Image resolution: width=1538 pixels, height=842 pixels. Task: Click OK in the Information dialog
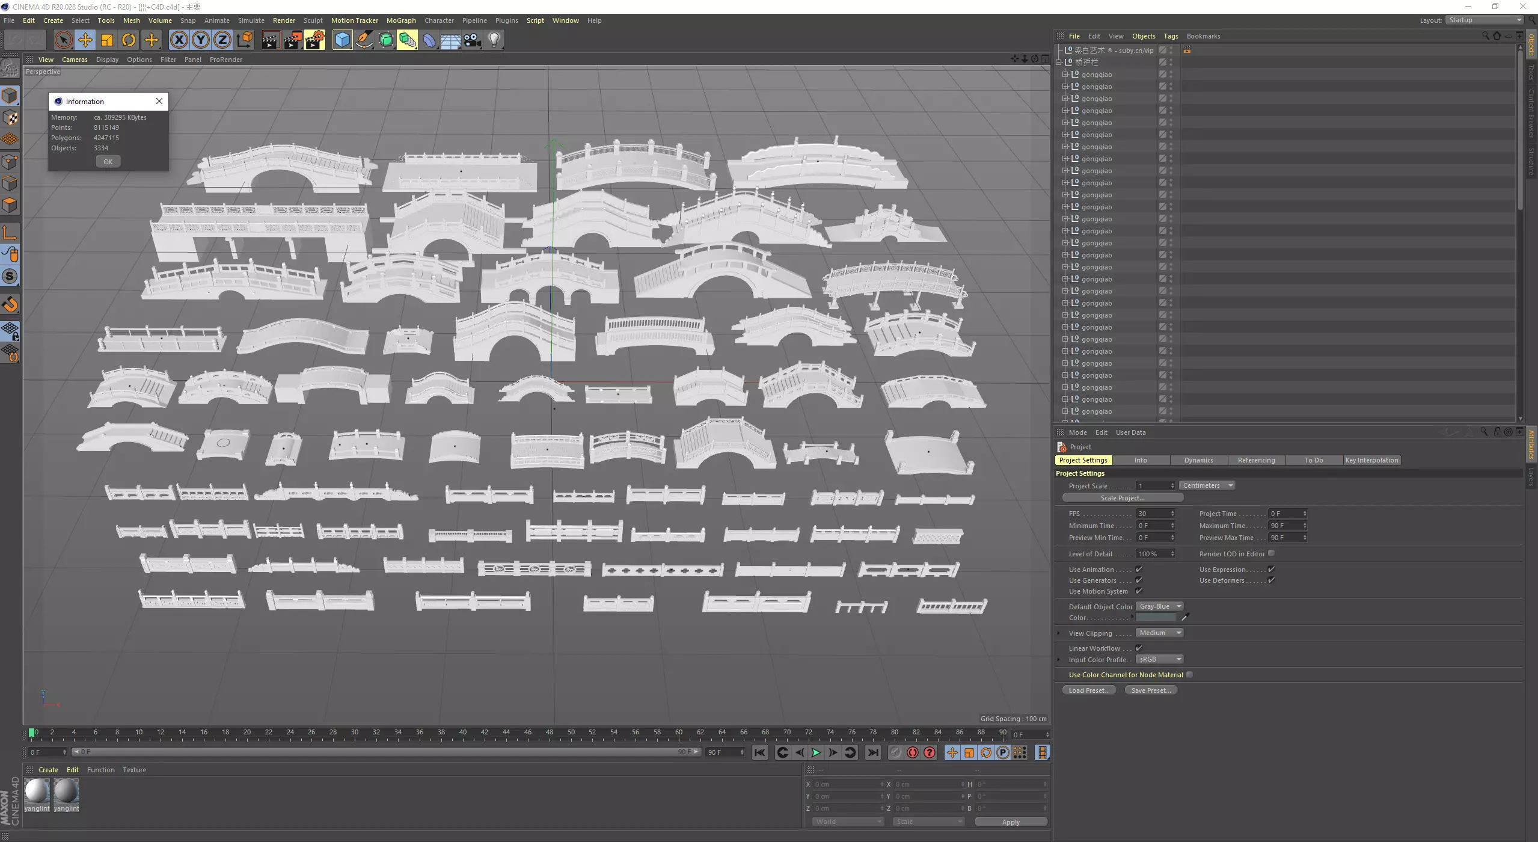108,161
